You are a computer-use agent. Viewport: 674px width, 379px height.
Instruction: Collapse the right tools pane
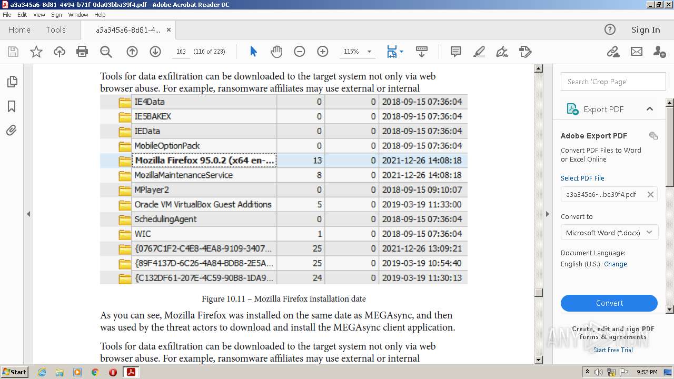coord(548,214)
